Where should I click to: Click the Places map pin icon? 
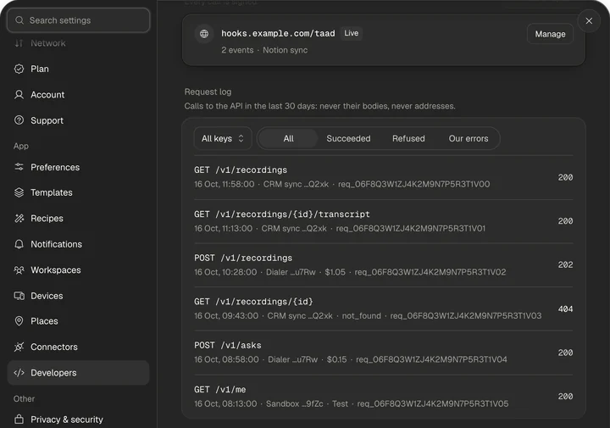(19, 321)
